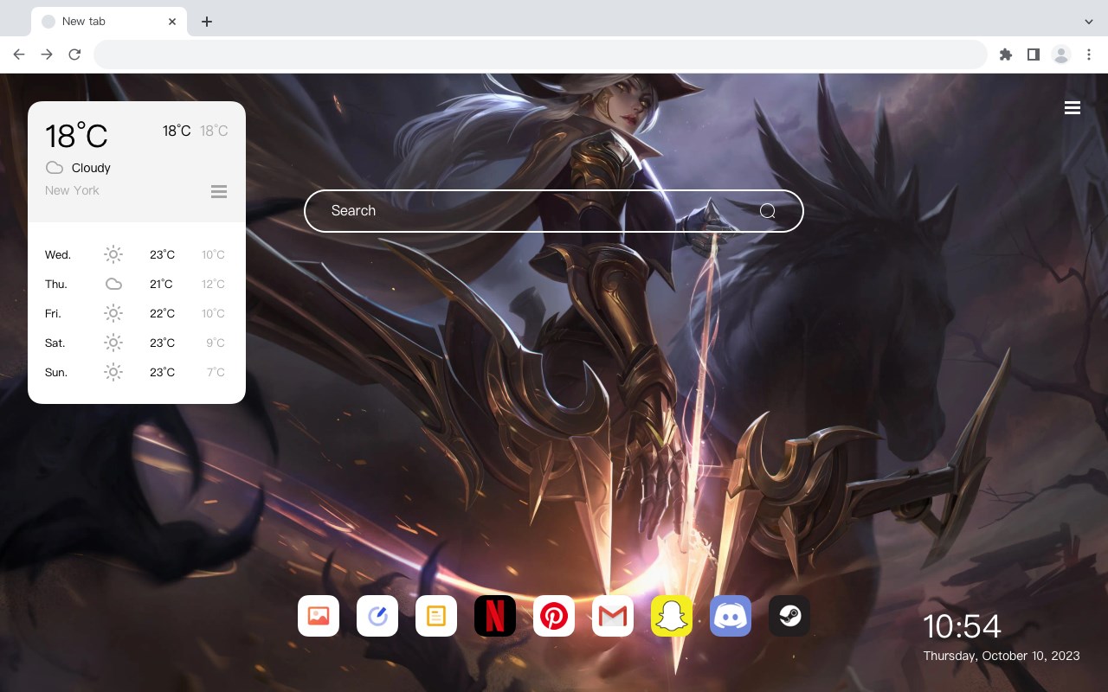The height and width of the screenshot is (692, 1108).
Task: Click the Search input field
Action: (x=554, y=211)
